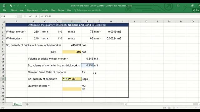The width and height of the screenshot is (200, 112).
Task: Click the highlighted cell showing 446
Action: (x=72, y=52)
